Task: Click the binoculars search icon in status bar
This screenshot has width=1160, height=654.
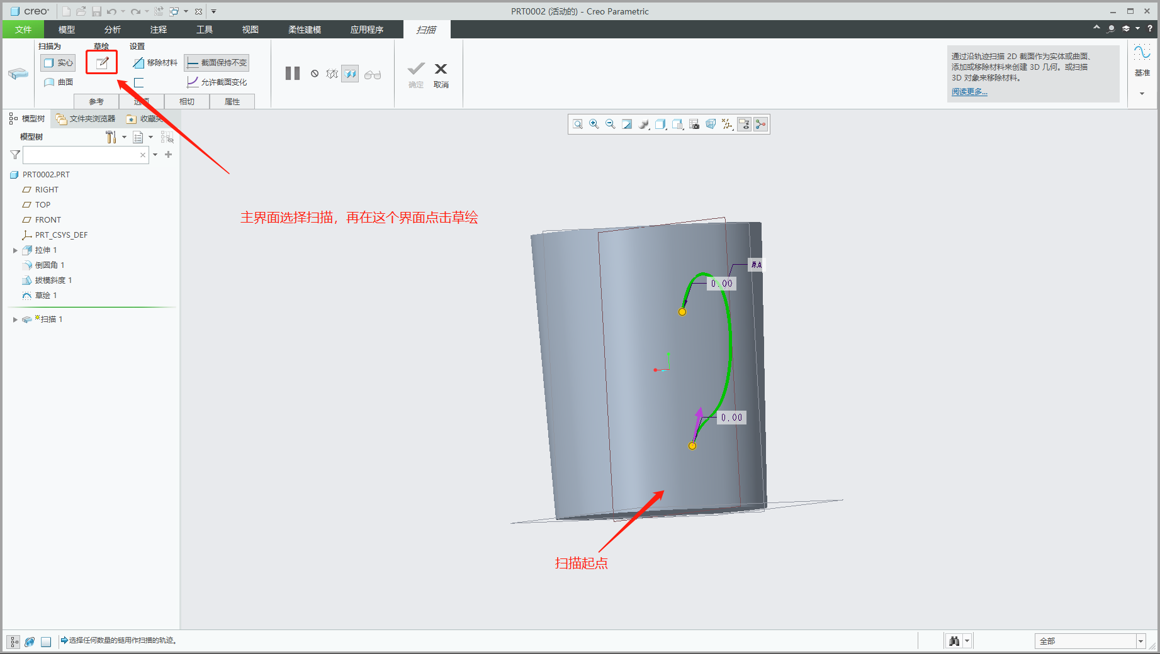Action: point(954,641)
